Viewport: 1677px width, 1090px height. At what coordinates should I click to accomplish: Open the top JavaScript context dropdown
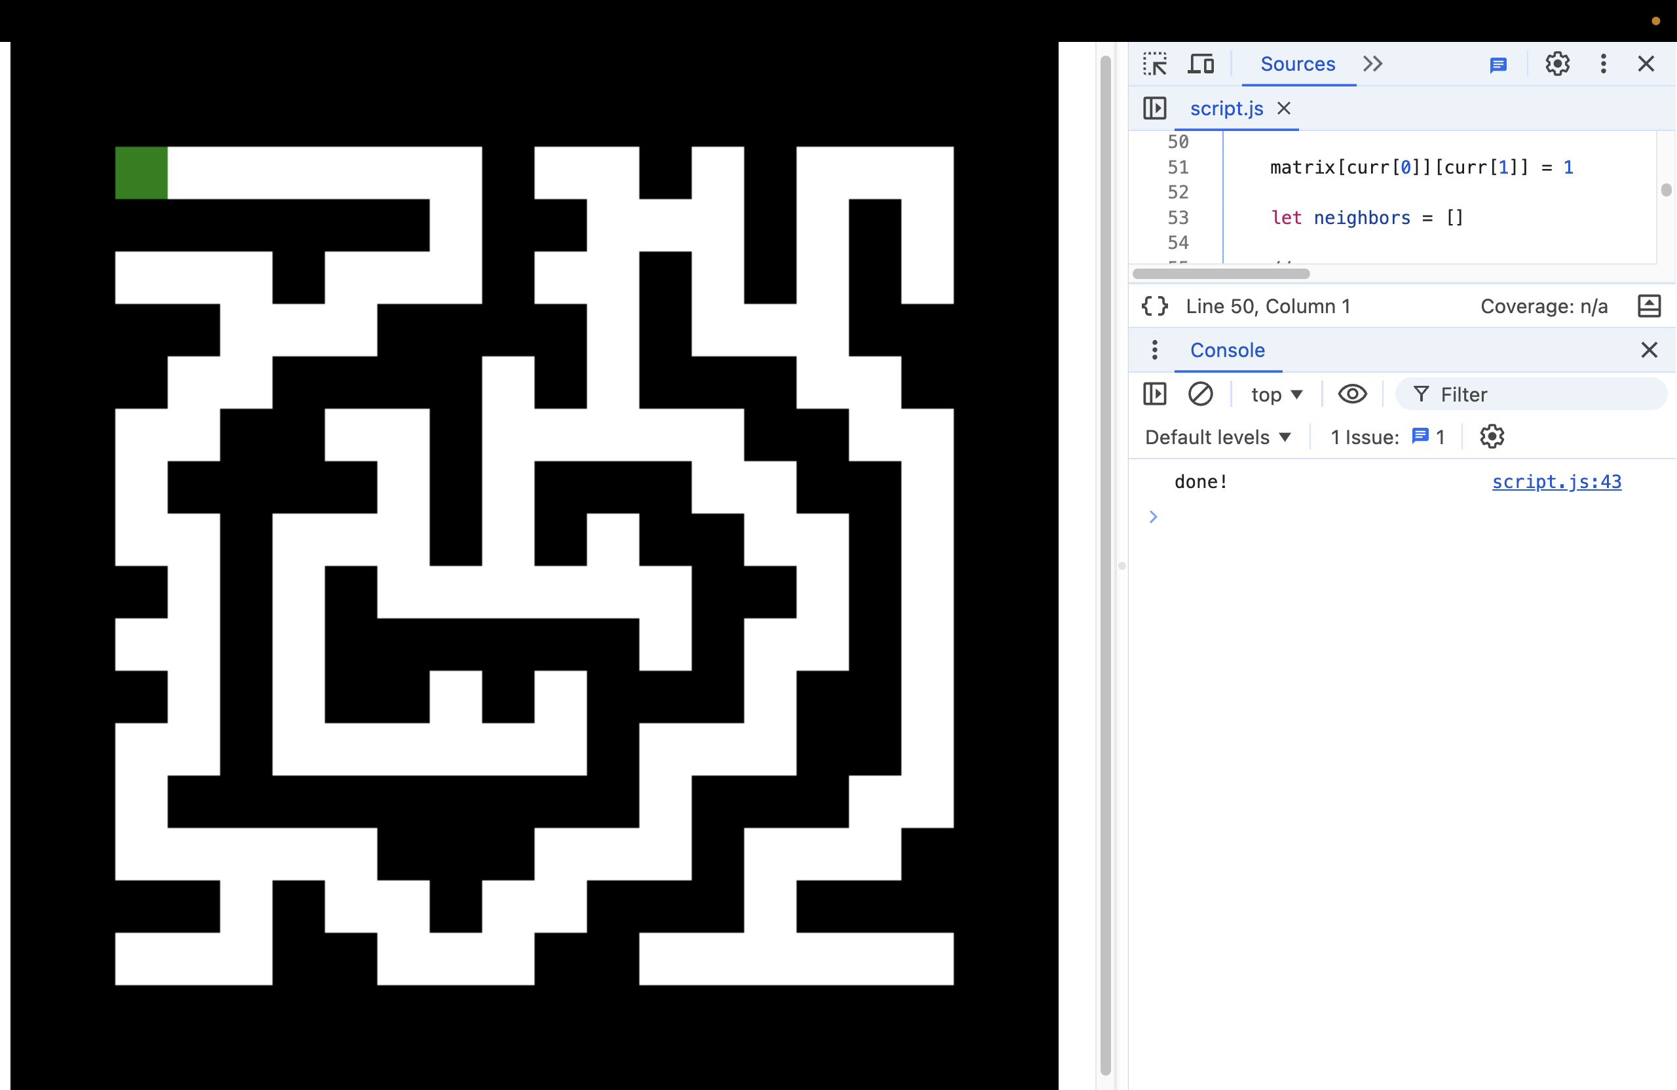pos(1276,394)
